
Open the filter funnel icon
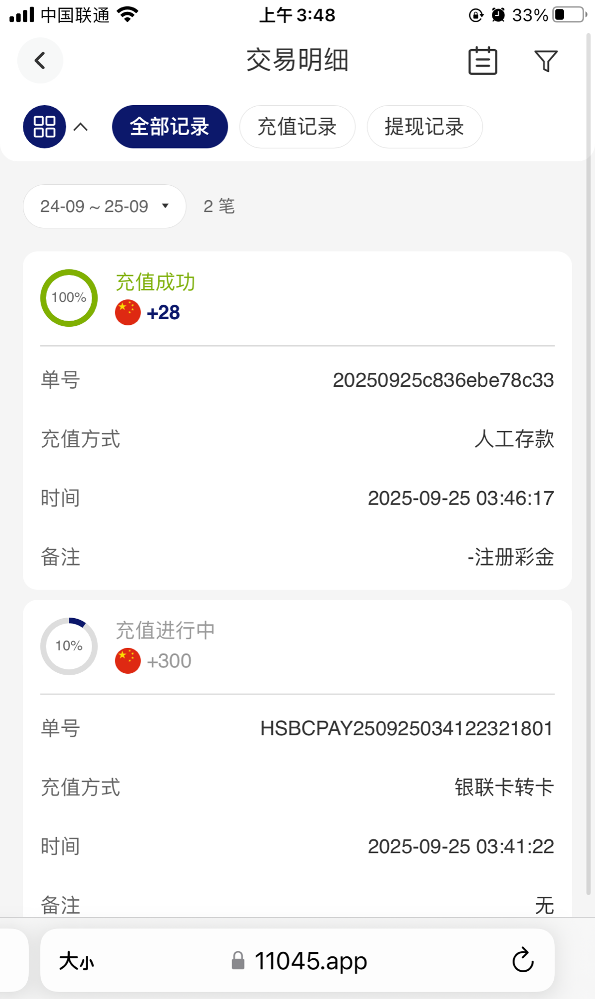pos(546,61)
